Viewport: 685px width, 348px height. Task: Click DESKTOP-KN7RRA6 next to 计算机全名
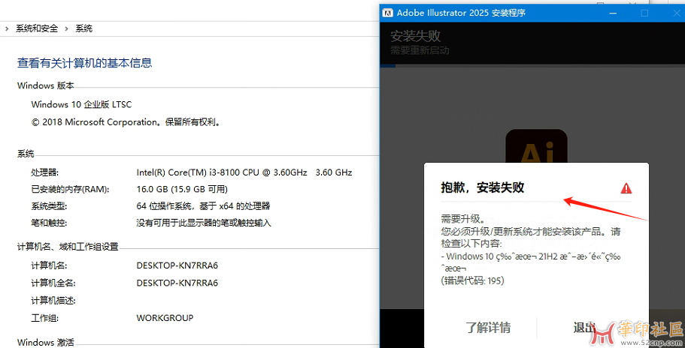[x=177, y=283]
